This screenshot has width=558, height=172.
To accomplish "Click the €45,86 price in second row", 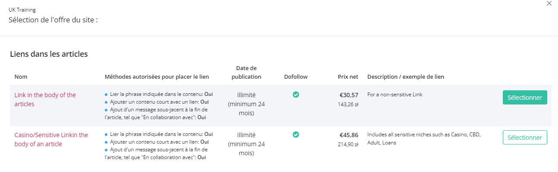I will (x=349, y=135).
